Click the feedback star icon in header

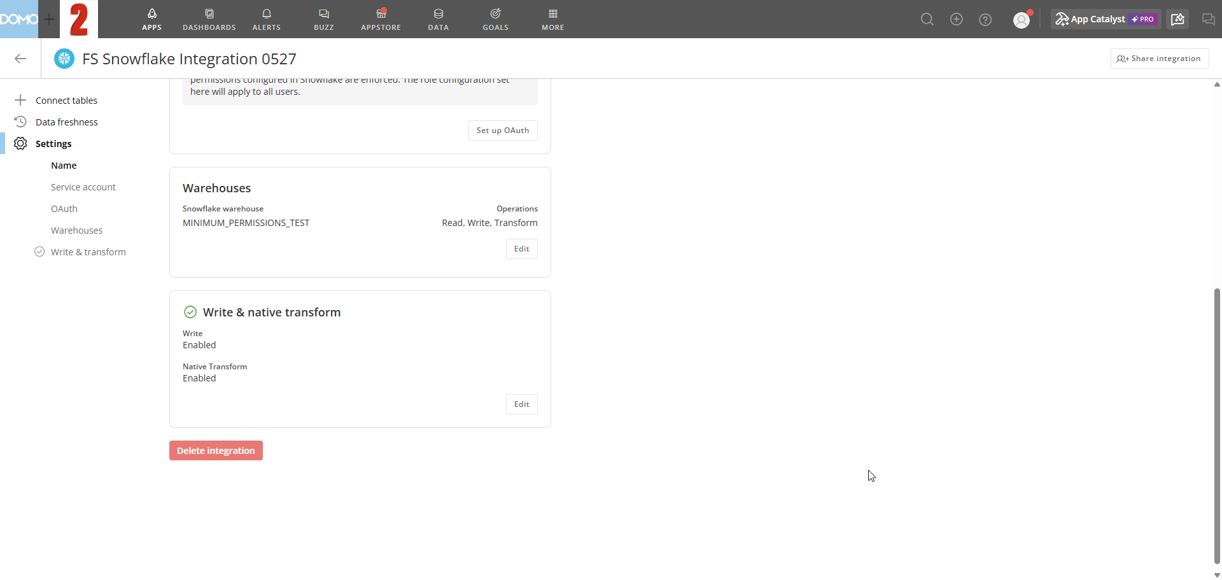click(x=1178, y=19)
